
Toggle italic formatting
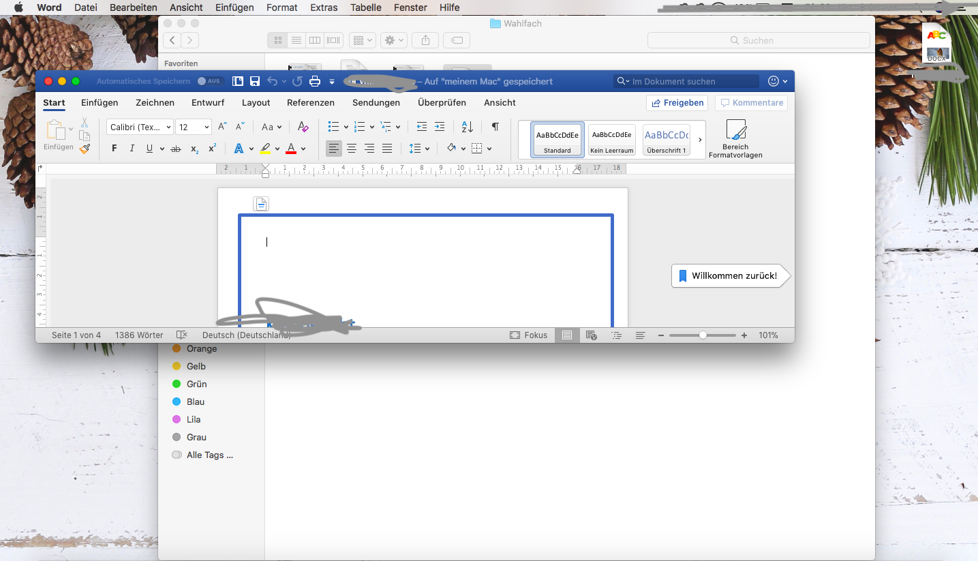tap(132, 148)
